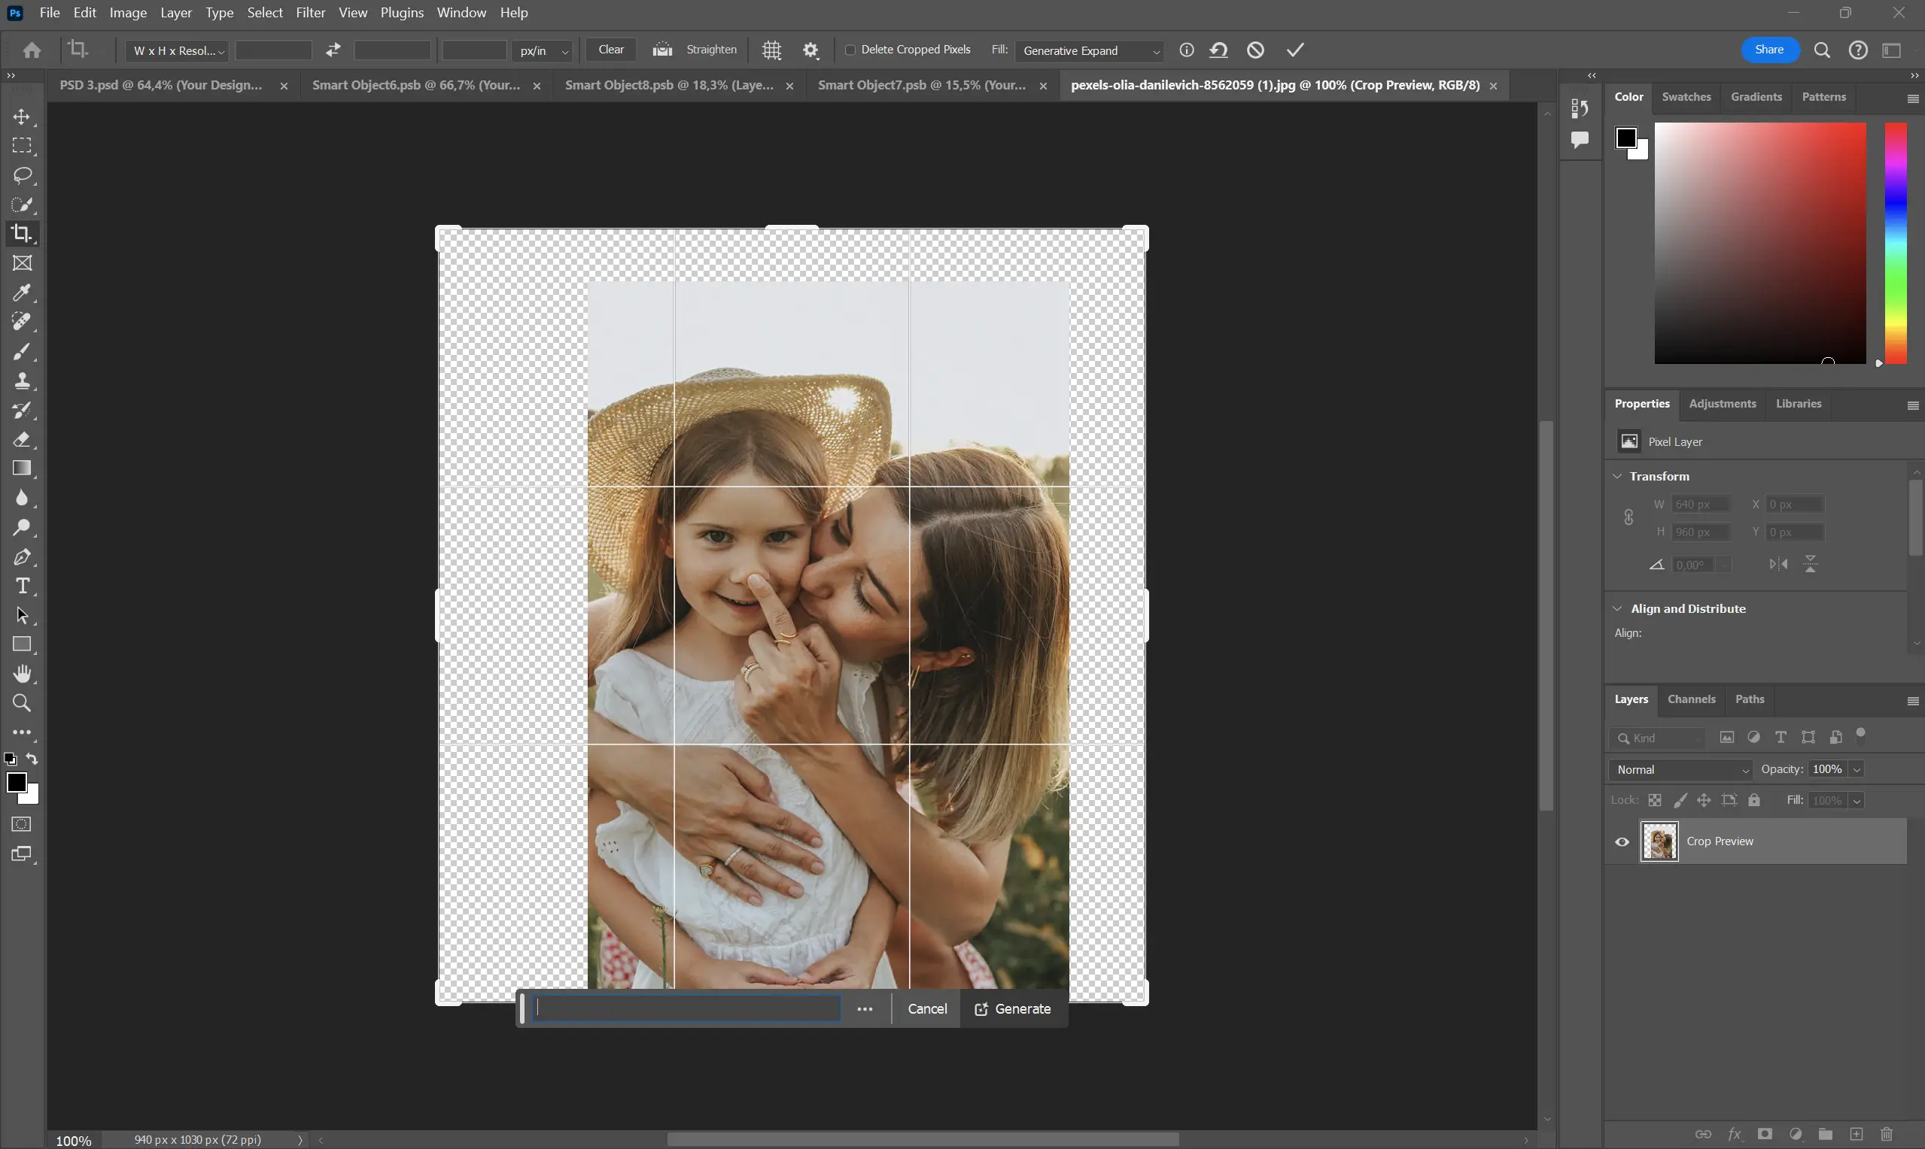Toggle the layer filter on/off switch
The width and height of the screenshot is (1925, 1149).
point(1861,735)
